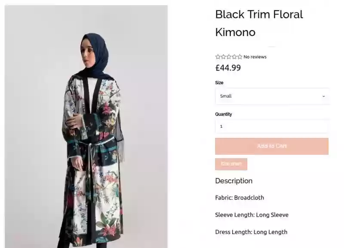Click the Dress Length: Long Length line

point(251,232)
